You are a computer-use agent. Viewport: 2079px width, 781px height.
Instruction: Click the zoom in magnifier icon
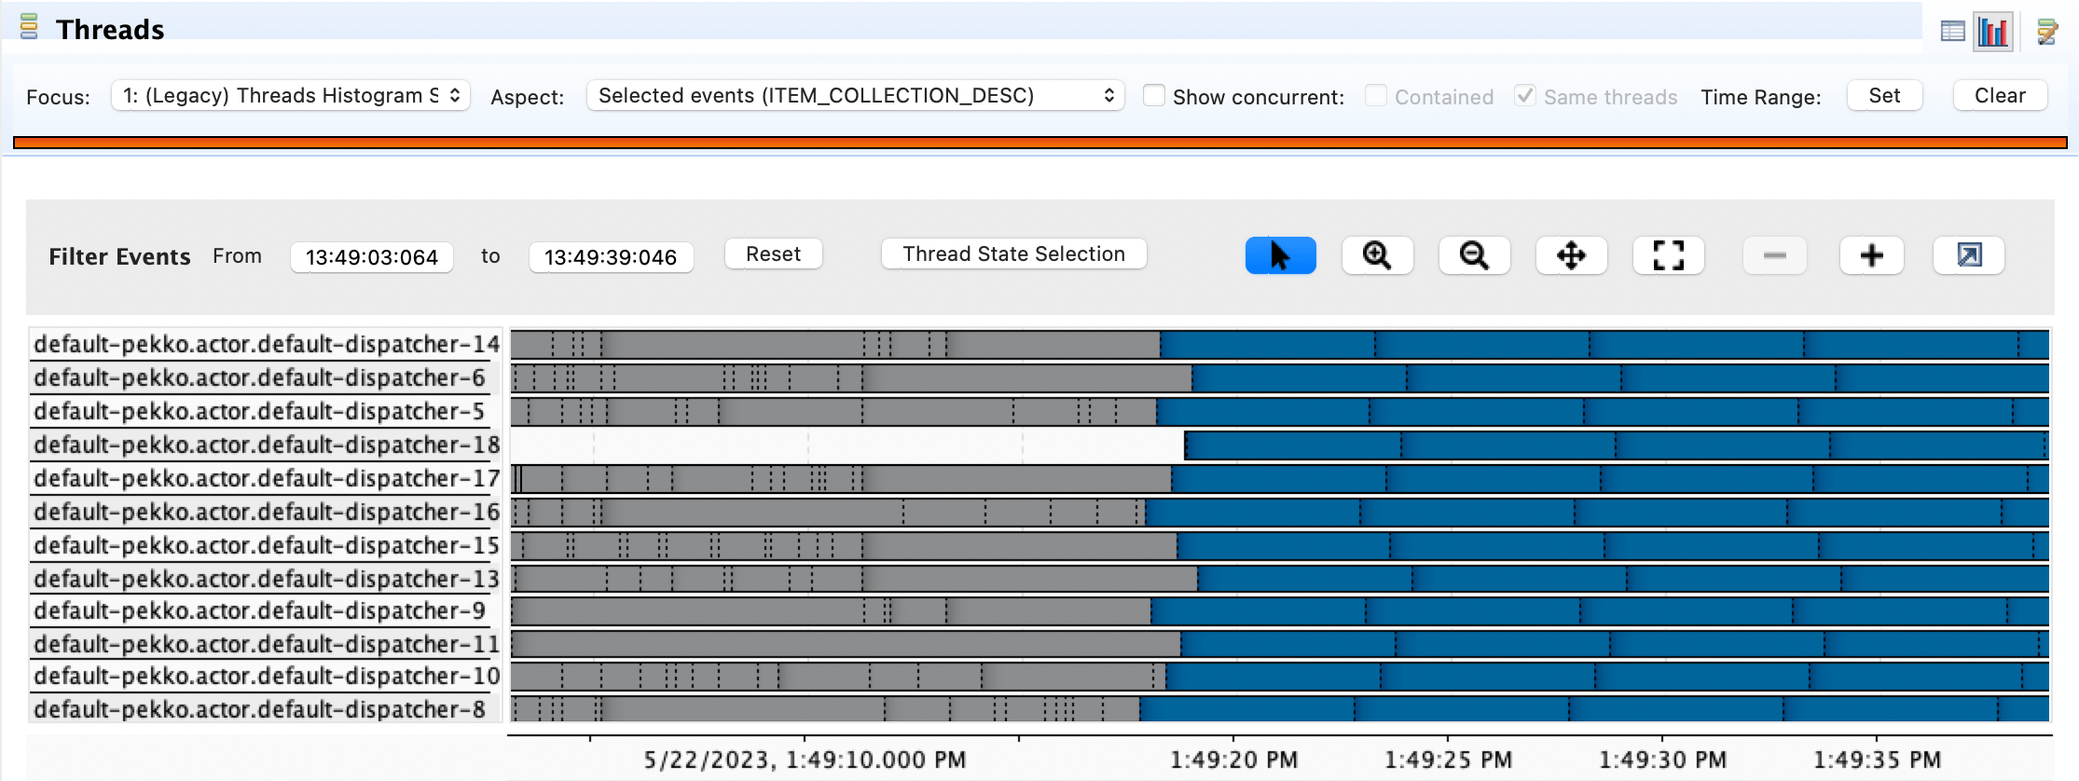pos(1377,255)
